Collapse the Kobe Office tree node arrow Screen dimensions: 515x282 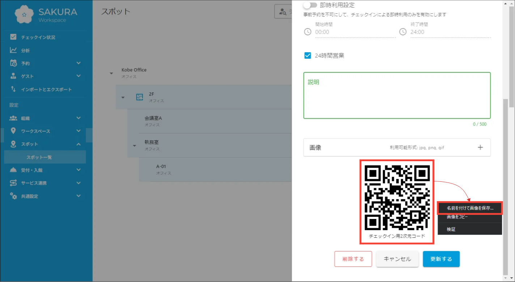pos(111,73)
